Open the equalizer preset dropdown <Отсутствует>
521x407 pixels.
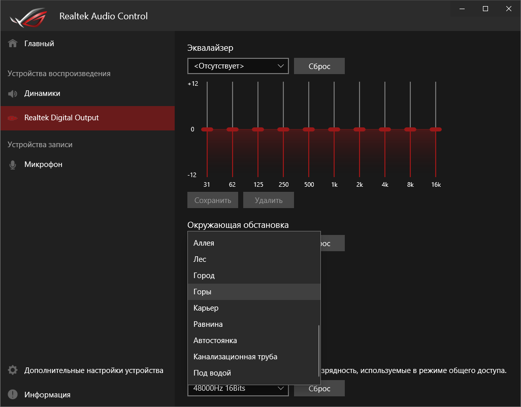pos(238,66)
